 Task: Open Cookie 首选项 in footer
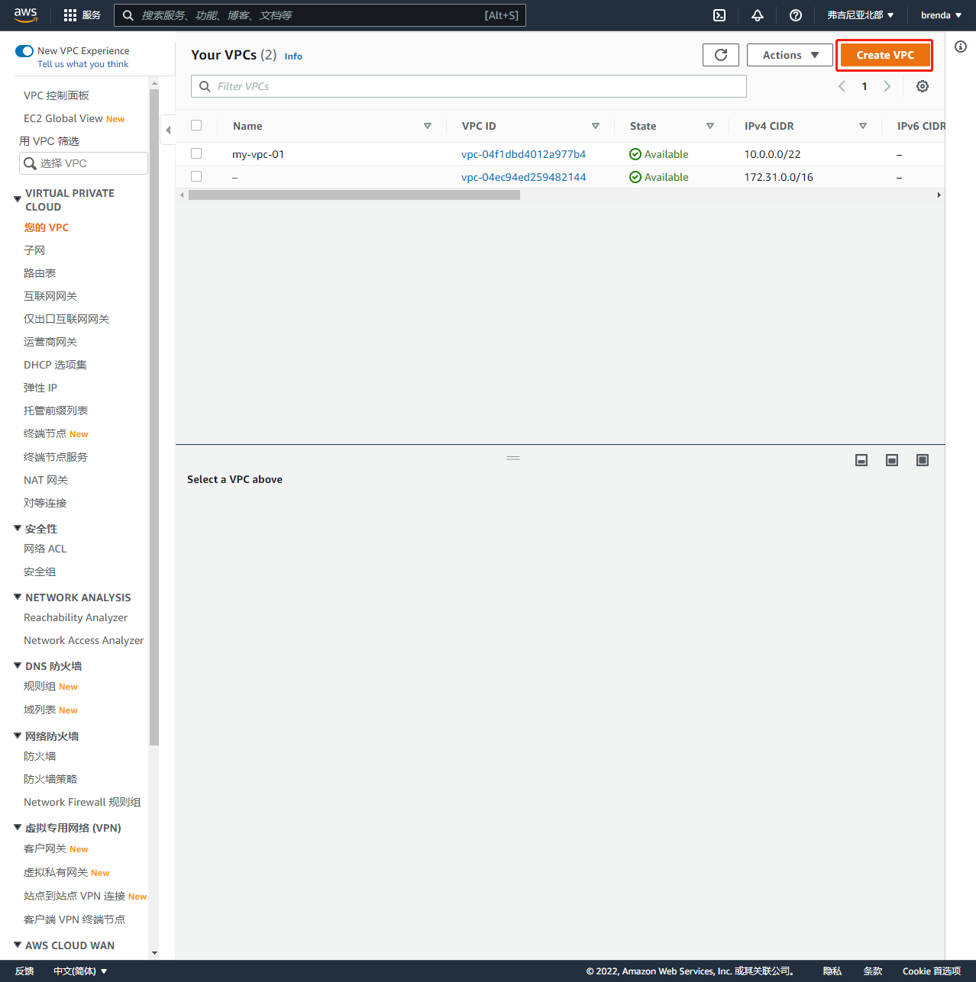click(932, 971)
